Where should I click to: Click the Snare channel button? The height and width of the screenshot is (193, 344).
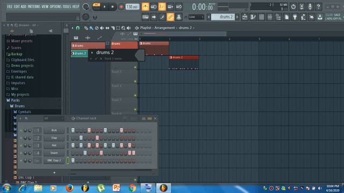coord(54,153)
